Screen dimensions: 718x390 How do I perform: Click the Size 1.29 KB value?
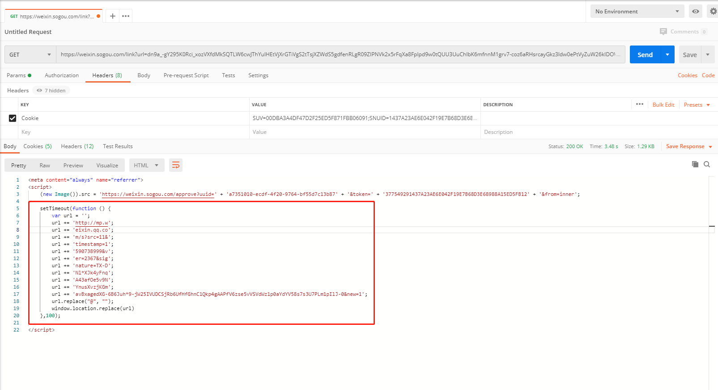[x=646, y=146]
